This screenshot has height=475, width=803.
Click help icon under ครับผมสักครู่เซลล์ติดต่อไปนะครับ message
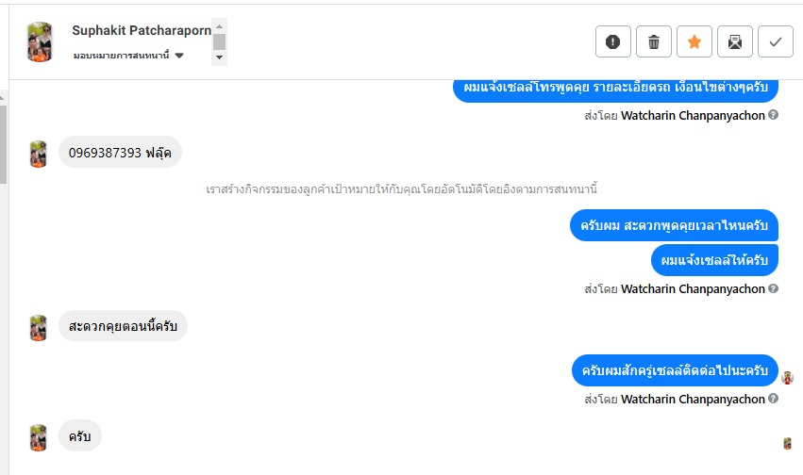[774, 399]
